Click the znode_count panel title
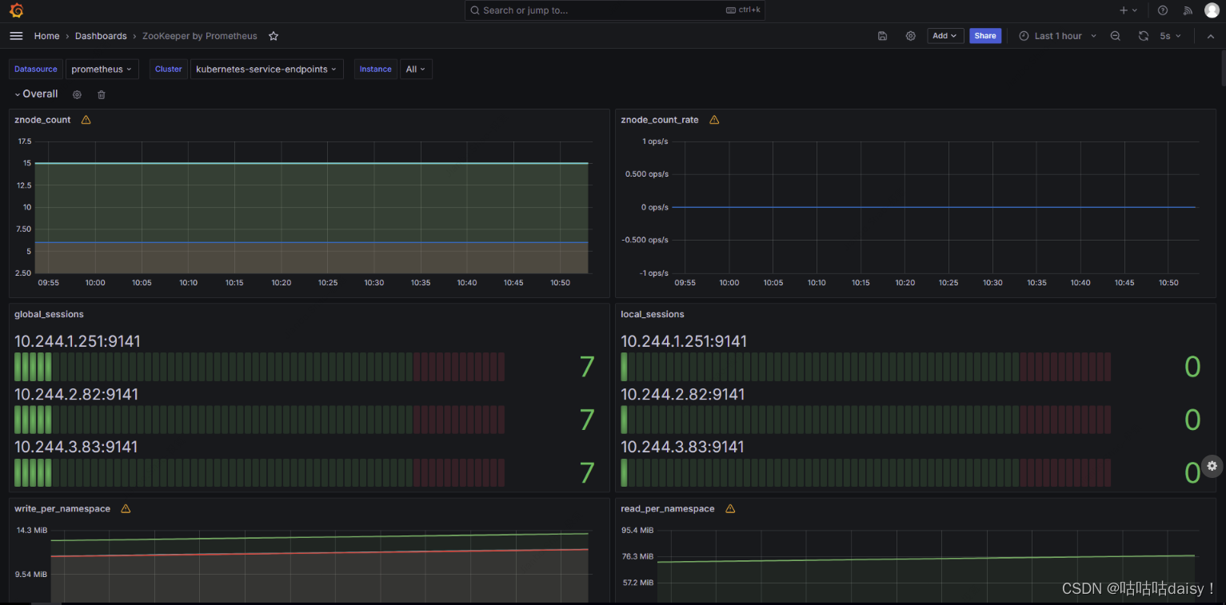 [x=42, y=120]
